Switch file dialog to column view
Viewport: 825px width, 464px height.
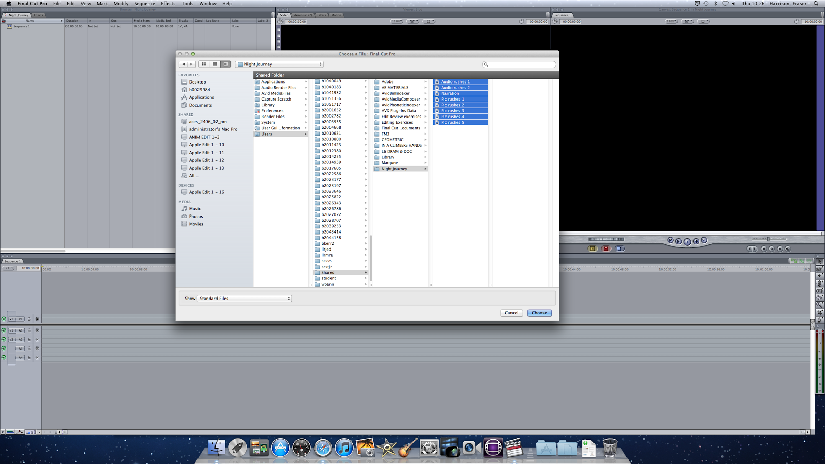tap(226, 64)
